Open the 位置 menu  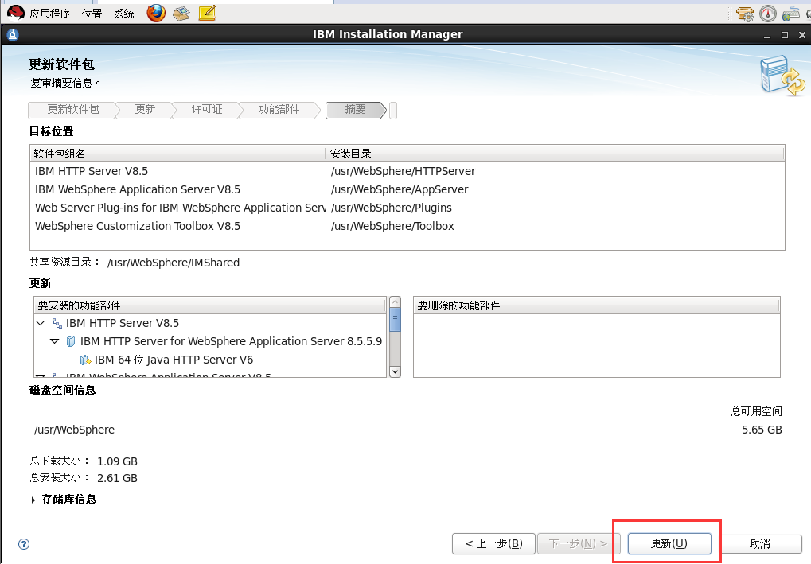[x=92, y=14]
